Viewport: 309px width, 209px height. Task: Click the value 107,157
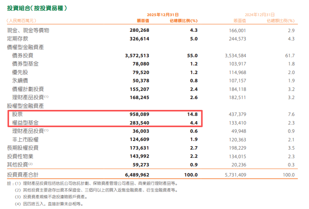point(237,81)
